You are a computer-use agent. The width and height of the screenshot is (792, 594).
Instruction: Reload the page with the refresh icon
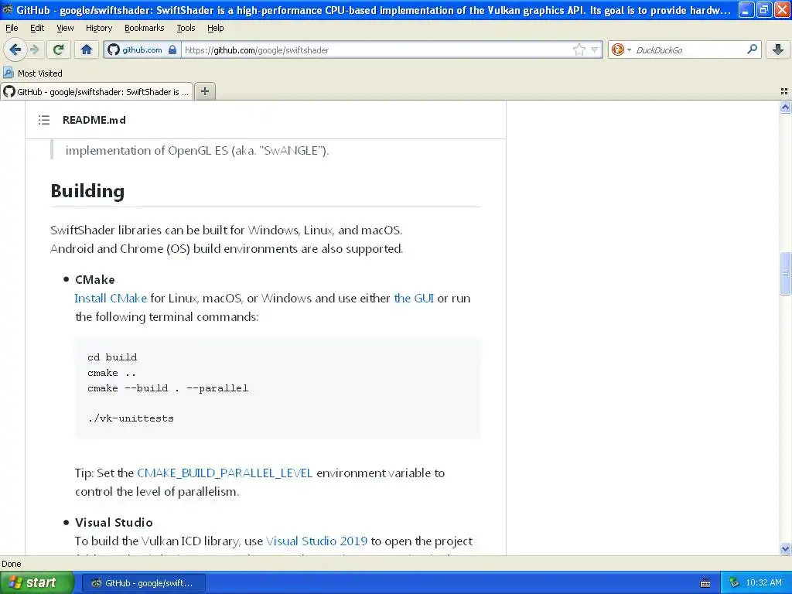pyautogui.click(x=58, y=49)
